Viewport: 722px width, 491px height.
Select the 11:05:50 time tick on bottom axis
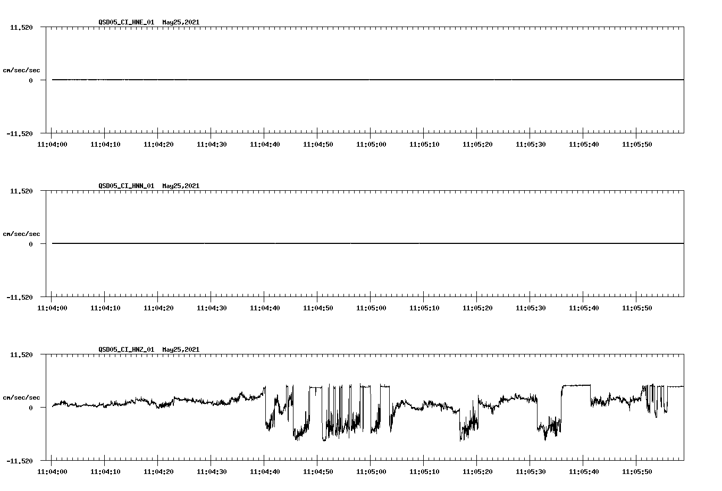(x=638, y=470)
